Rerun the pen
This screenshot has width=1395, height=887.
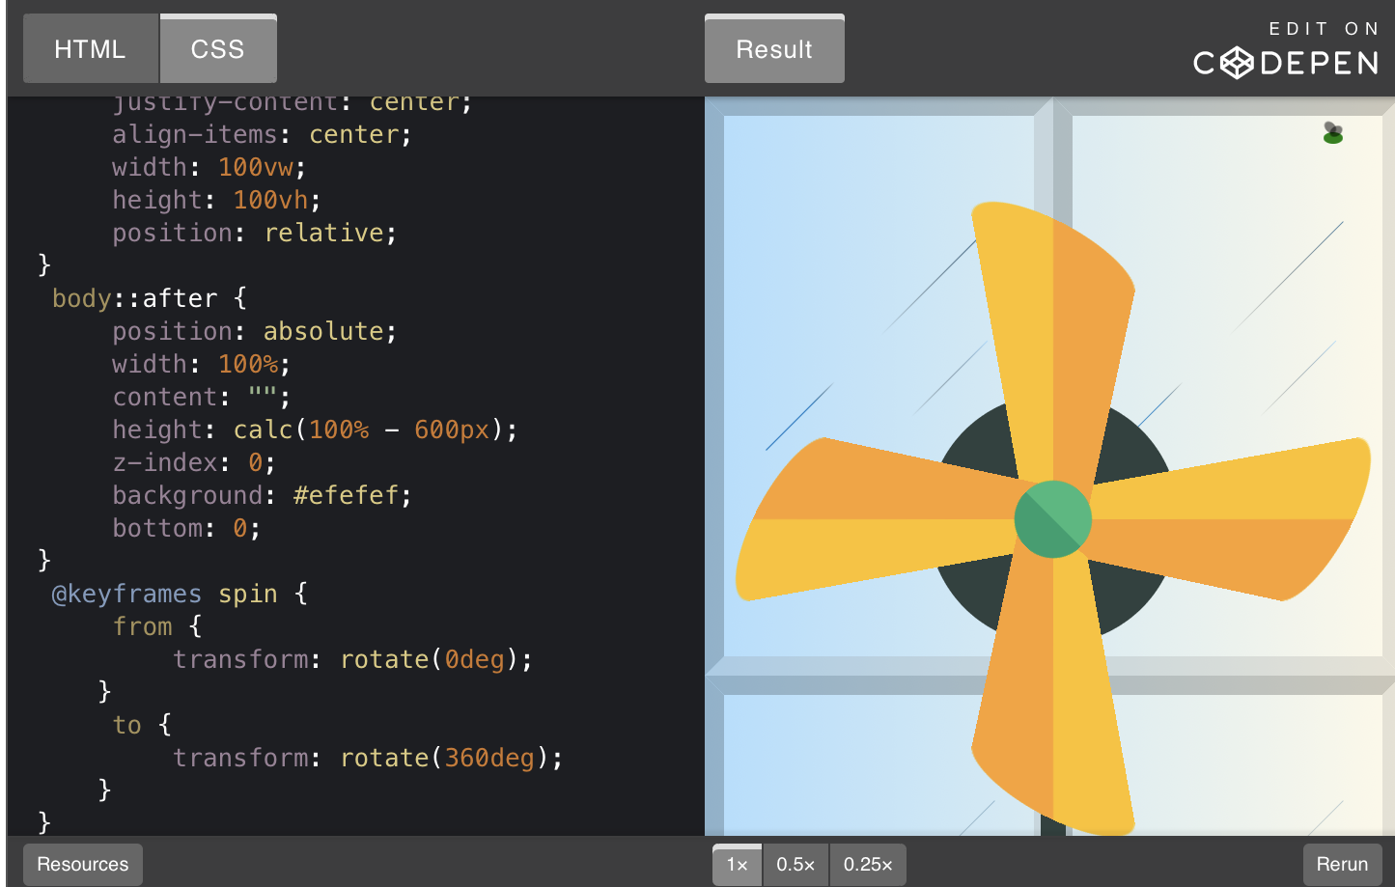[x=1342, y=864]
